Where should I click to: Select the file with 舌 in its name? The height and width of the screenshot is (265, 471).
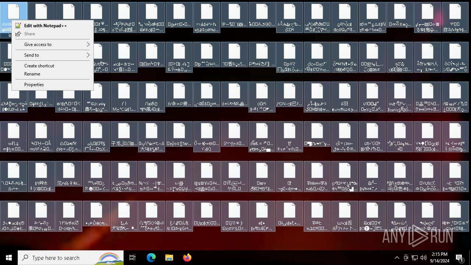tap(345, 216)
